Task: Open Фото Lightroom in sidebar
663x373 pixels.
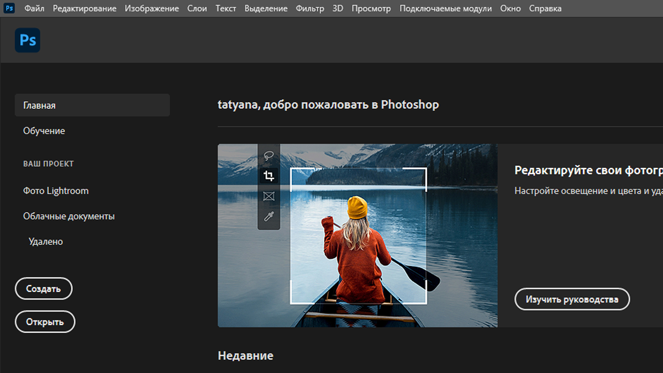Action: 56,191
